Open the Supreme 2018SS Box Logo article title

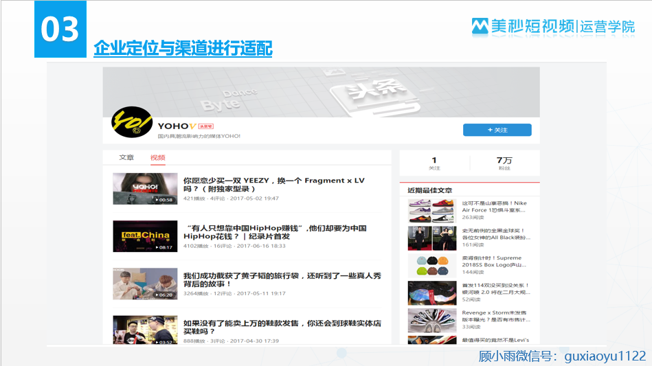pyautogui.click(x=494, y=262)
